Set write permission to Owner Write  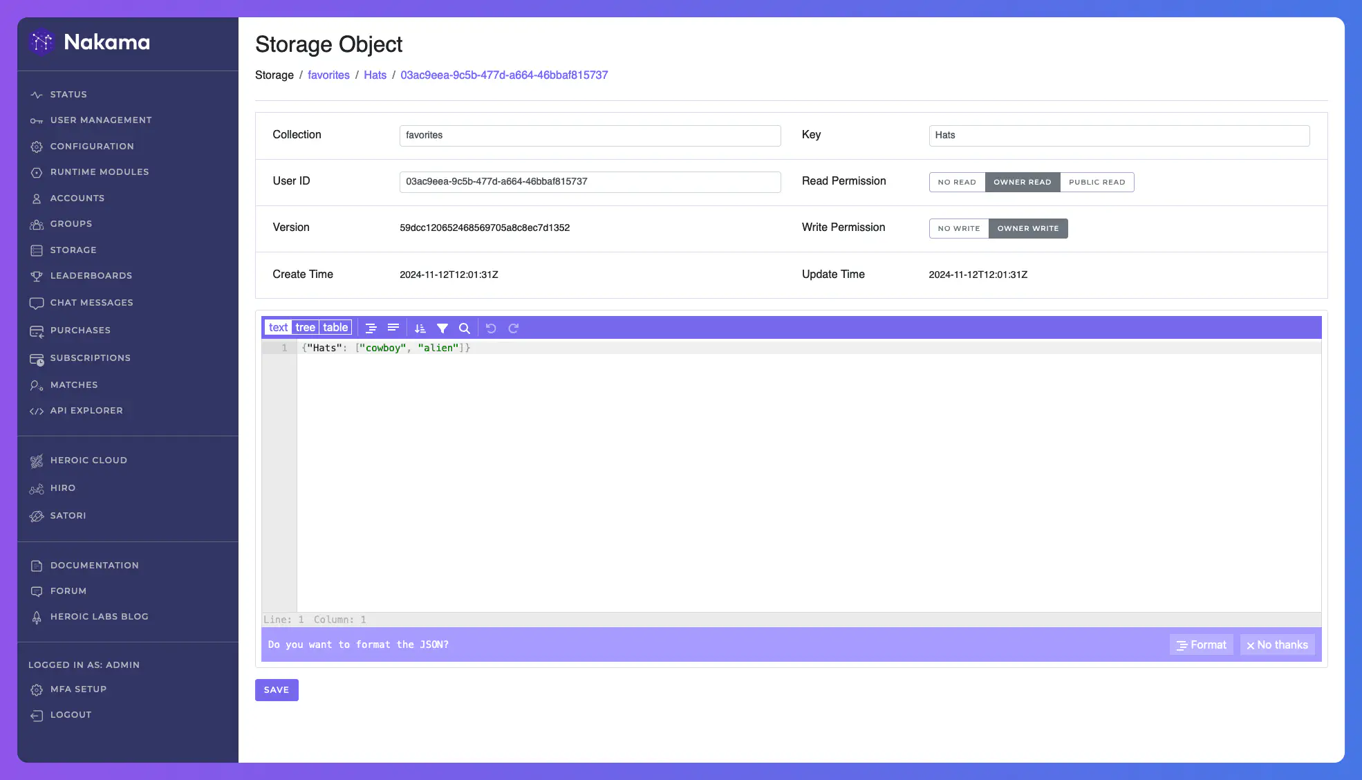pos(1028,228)
